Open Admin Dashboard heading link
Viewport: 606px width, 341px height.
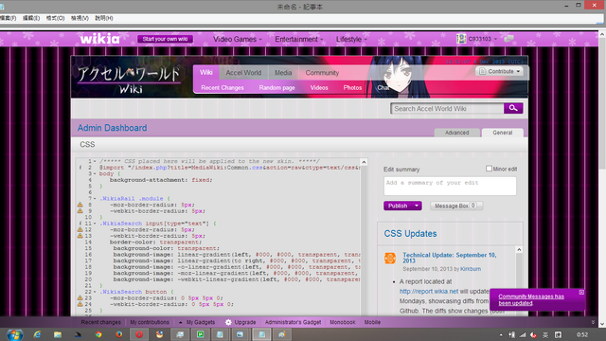[x=112, y=128]
